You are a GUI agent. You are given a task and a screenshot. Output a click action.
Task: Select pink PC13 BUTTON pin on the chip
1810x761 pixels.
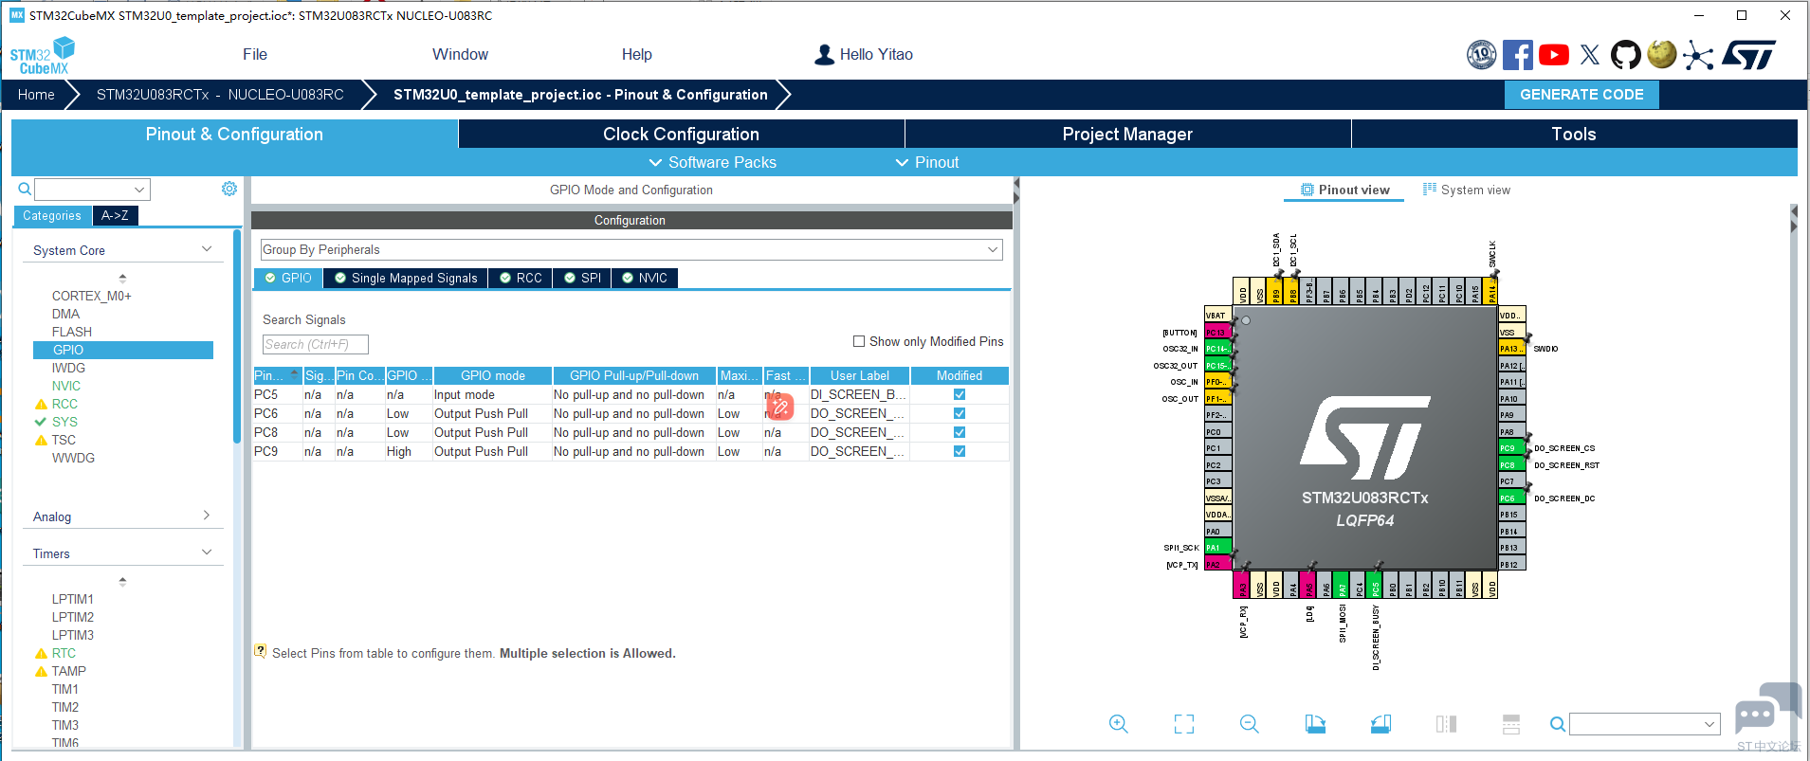click(1217, 333)
